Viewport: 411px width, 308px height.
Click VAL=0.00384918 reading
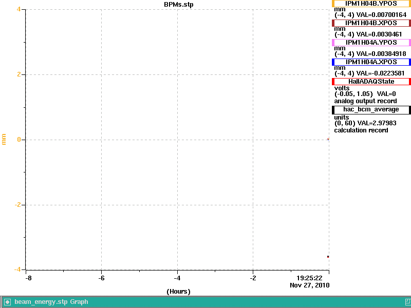pyautogui.click(x=381, y=54)
